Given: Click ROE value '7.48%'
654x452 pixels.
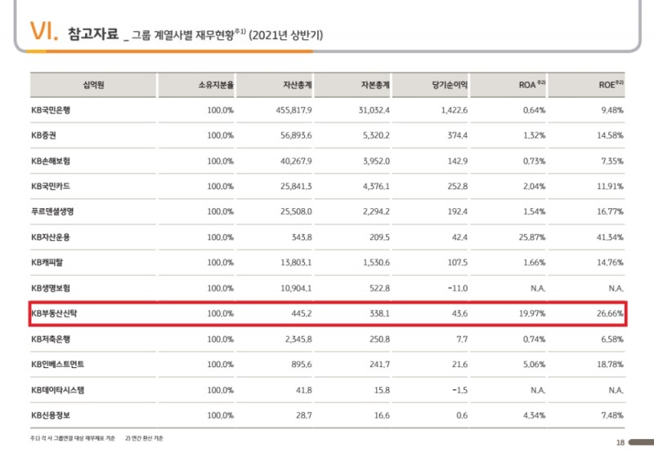Looking at the screenshot, I should click(612, 415).
